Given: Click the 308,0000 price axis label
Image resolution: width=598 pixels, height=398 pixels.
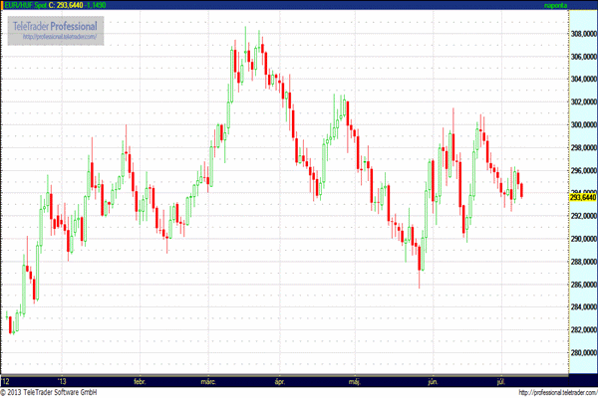Looking at the screenshot, I should (x=582, y=33).
